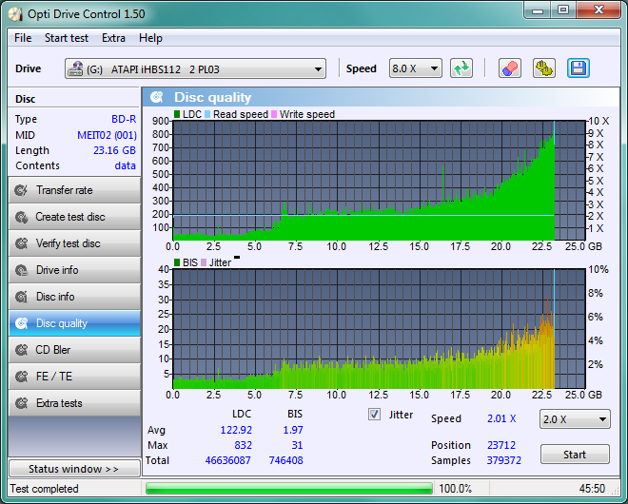Switch to Create test disc tab
The image size is (628, 504).
tap(74, 217)
